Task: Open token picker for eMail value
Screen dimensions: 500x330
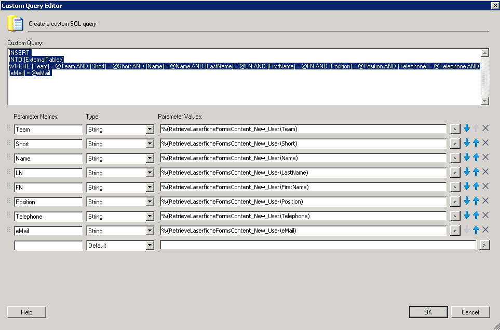Action: pos(455,231)
